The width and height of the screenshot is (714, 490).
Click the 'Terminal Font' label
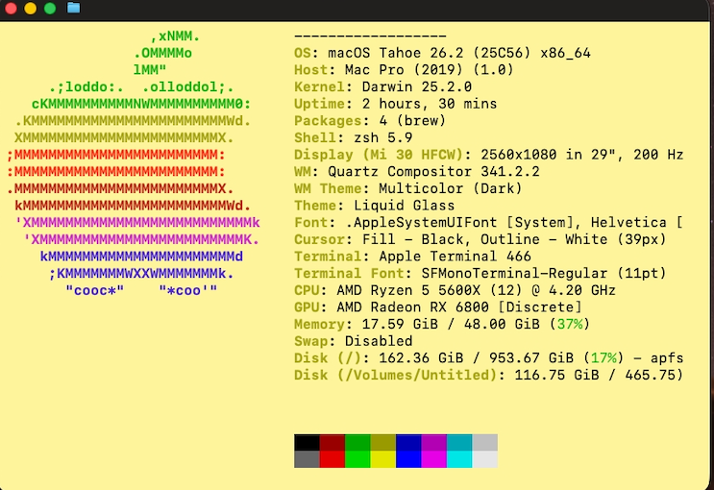[349, 273]
